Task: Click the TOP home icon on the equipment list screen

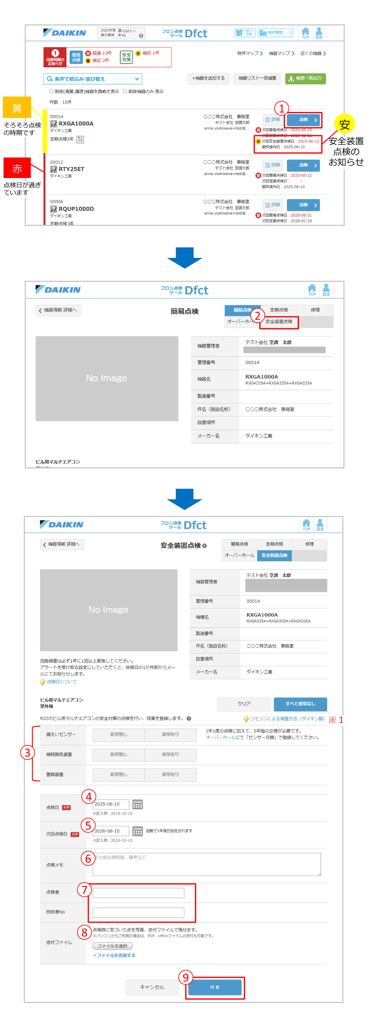Action: point(305,33)
